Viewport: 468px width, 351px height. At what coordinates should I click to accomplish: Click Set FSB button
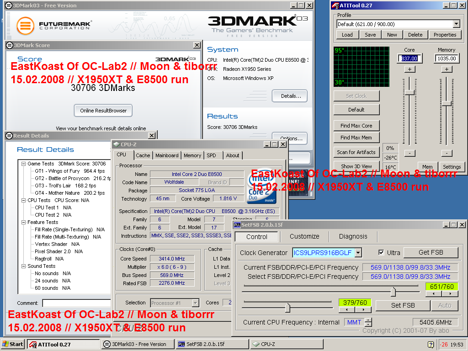click(x=403, y=305)
